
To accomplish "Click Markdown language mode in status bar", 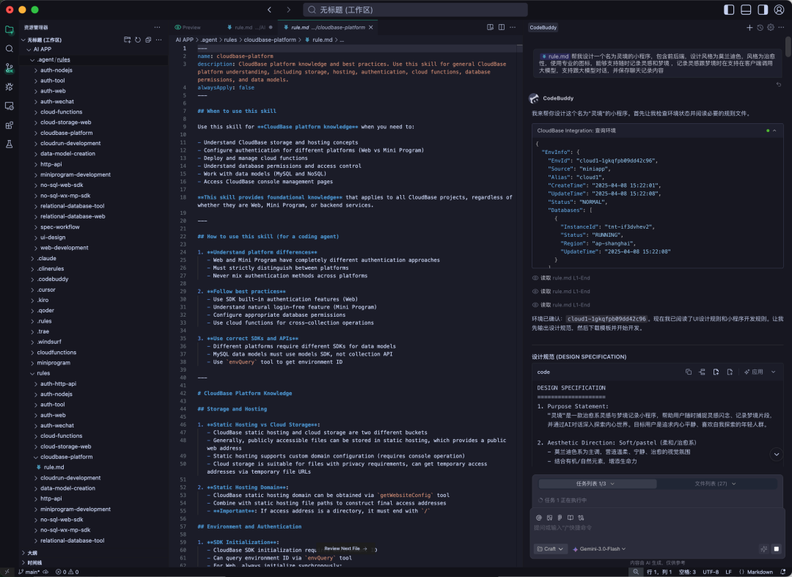I will pyautogui.click(x=760, y=572).
